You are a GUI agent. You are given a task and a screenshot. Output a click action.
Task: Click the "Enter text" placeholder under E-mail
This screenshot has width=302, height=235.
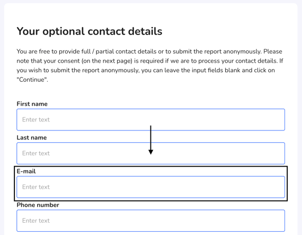point(36,187)
